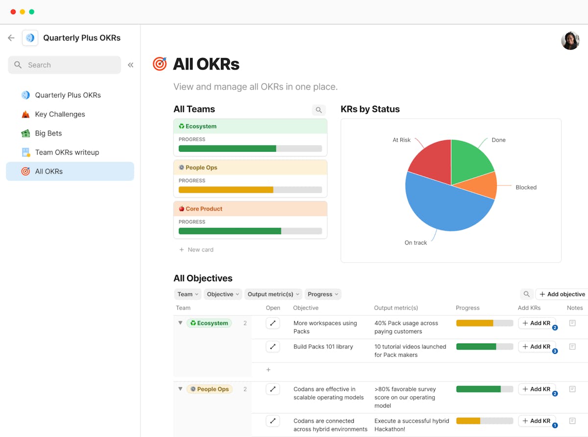This screenshot has width=588, height=437.
Task: Open search icon in the All Teams header
Action: pyautogui.click(x=318, y=110)
